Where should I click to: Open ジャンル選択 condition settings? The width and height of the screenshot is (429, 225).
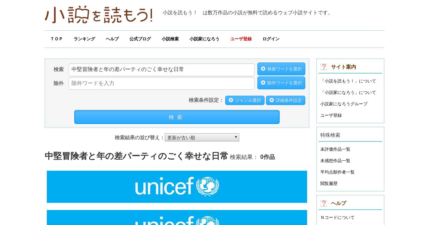(245, 100)
